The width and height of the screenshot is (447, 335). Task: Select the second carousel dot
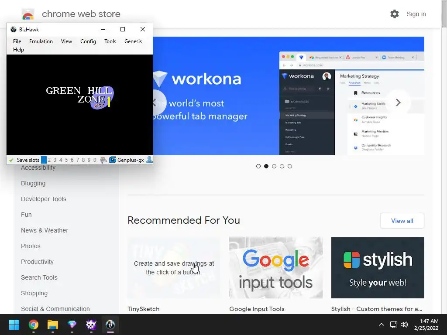point(266,166)
